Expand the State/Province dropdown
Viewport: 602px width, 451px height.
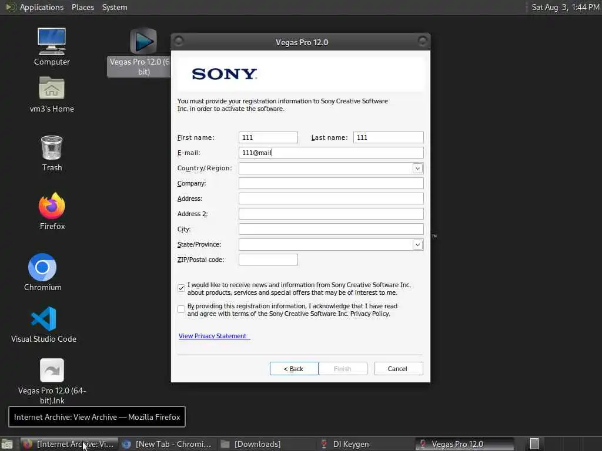(417, 245)
